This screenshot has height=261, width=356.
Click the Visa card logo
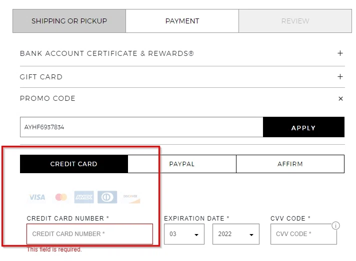(37, 197)
